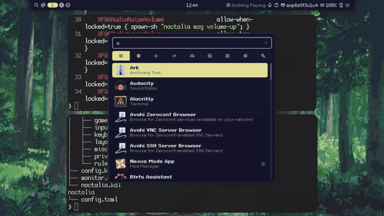Image resolution: width=384 pixels, height=216 pixels.
Task: Click the package badge on Nexus Mods row
Action: coord(263,164)
